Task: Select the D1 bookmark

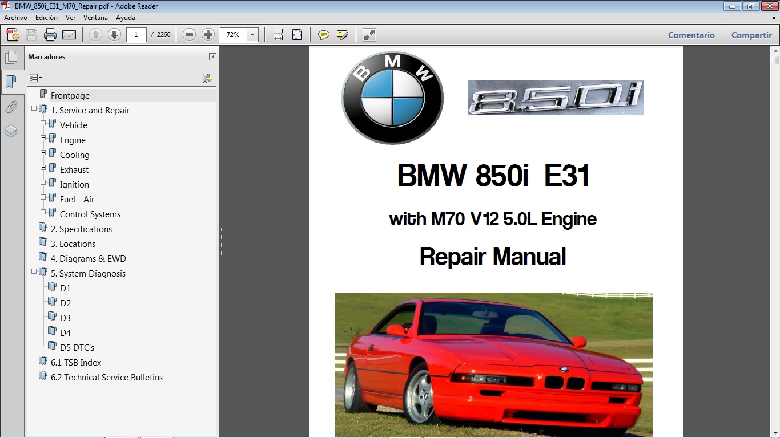Action: tap(65, 288)
